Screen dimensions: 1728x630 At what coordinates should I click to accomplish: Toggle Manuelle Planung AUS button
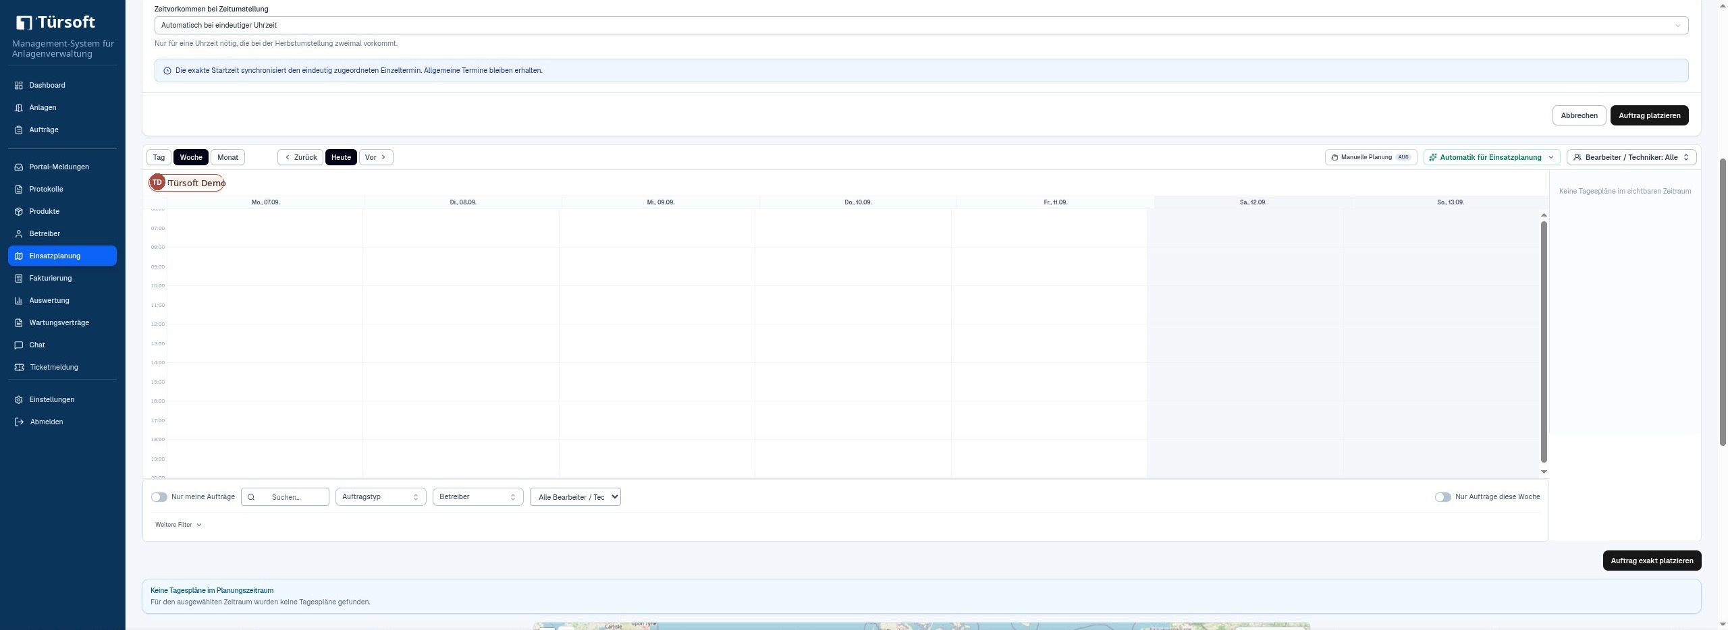pyautogui.click(x=1371, y=157)
